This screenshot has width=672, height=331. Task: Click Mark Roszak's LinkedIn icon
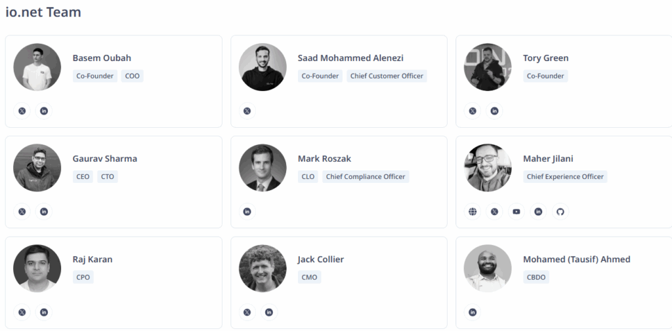(x=247, y=212)
